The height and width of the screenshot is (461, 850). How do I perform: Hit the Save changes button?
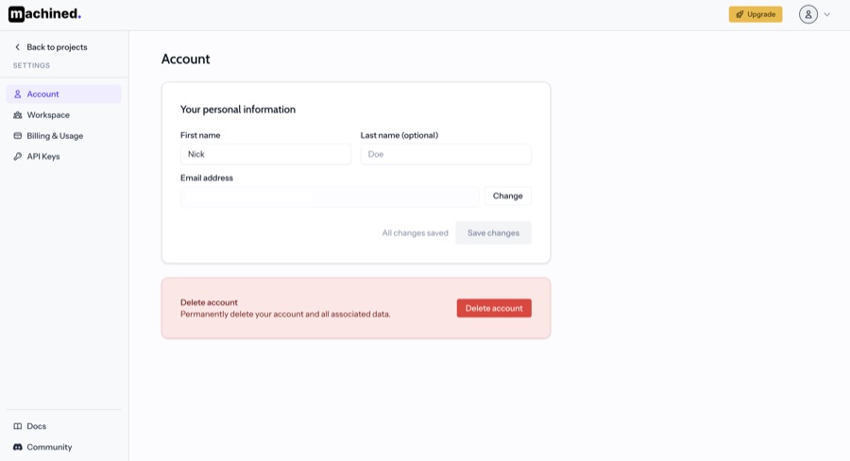click(493, 233)
